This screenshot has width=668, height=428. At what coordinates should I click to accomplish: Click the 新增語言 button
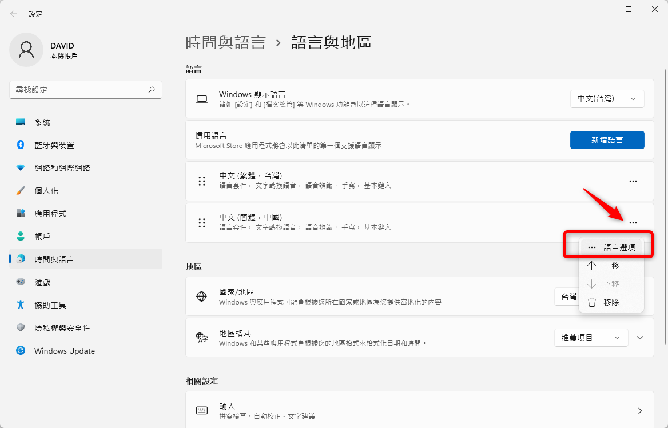click(x=607, y=140)
